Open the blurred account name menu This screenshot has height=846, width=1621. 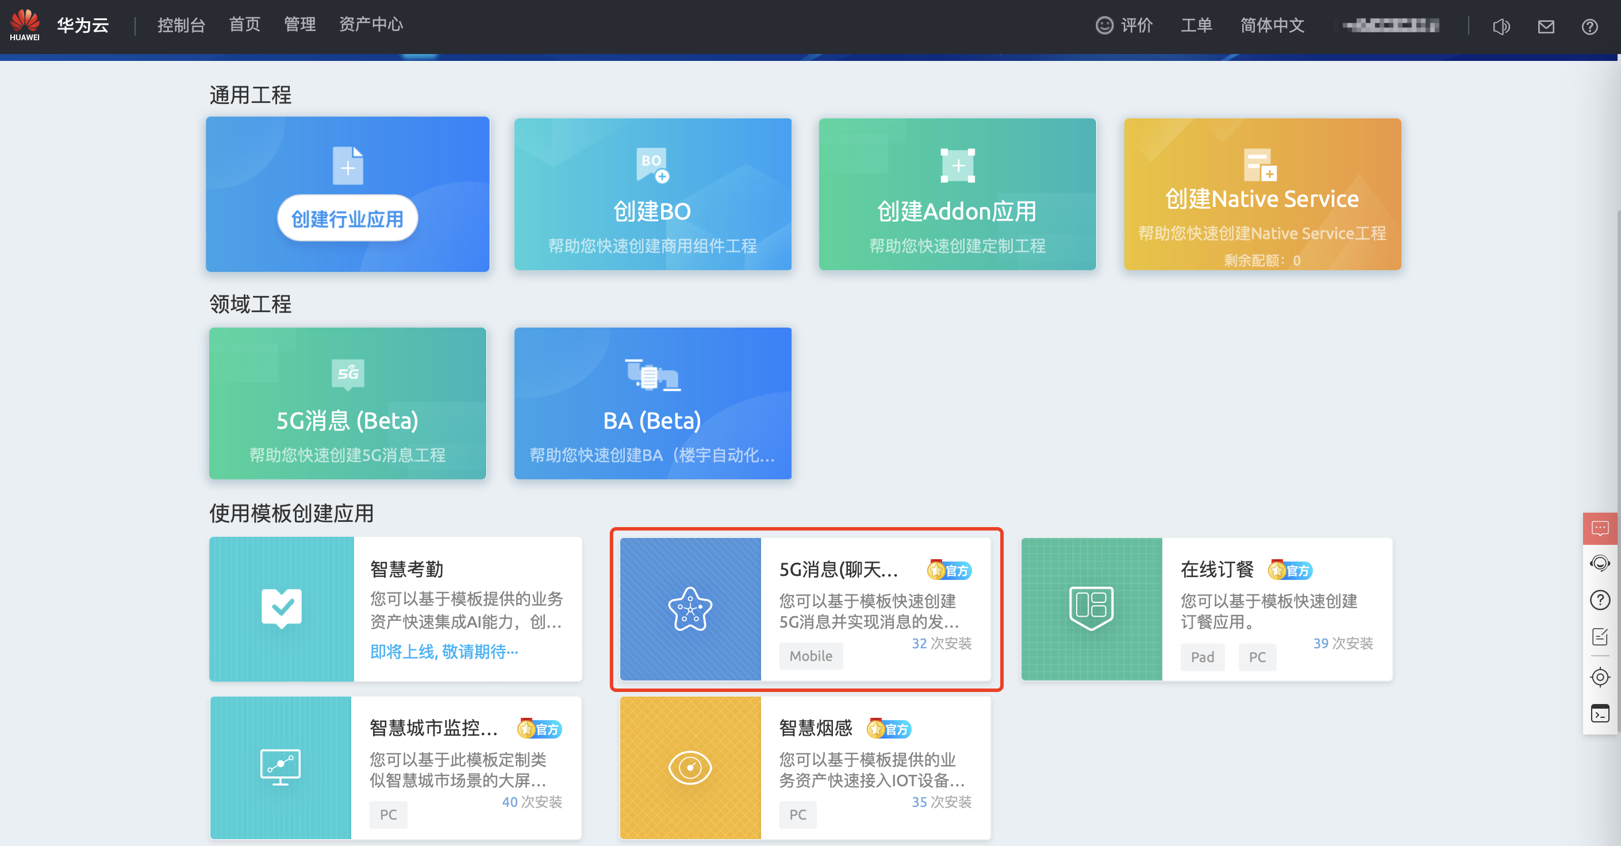pyautogui.click(x=1390, y=25)
